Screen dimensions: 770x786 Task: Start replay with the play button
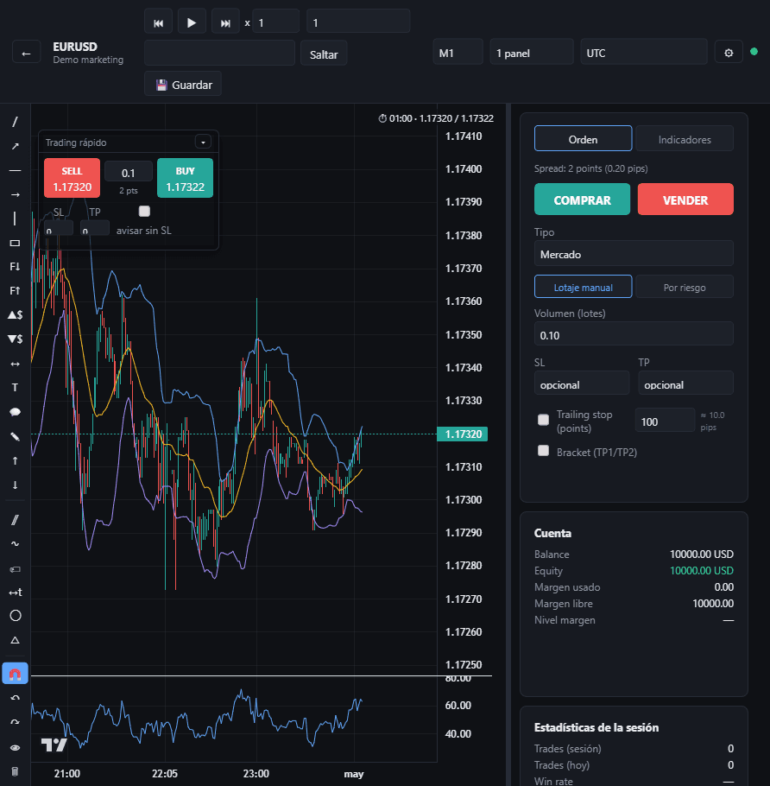[192, 22]
